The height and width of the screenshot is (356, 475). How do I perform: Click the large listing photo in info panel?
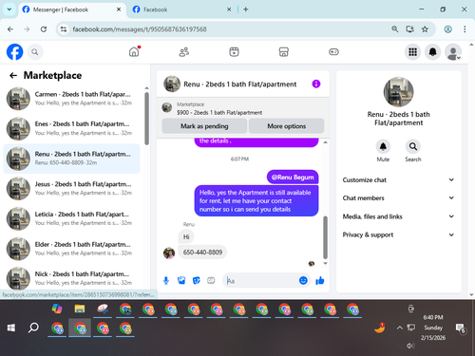pos(398,92)
